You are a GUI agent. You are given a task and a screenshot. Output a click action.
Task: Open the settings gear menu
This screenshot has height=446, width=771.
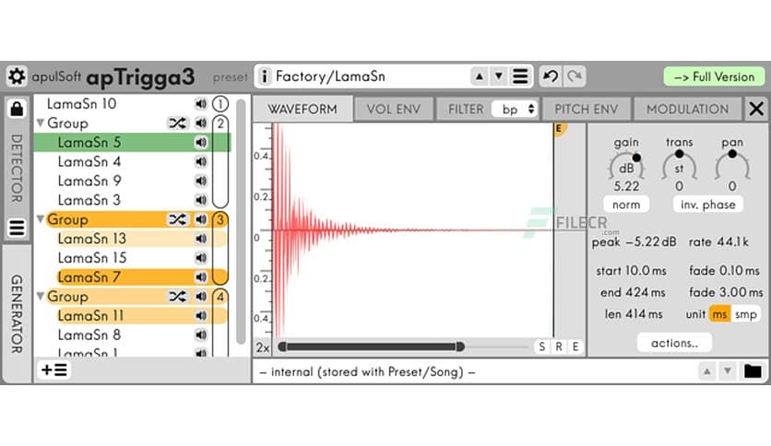pyautogui.click(x=17, y=76)
